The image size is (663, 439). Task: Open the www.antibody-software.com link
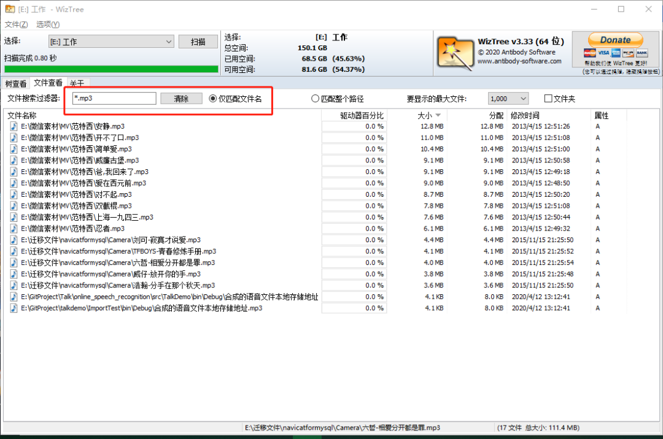[x=520, y=61]
